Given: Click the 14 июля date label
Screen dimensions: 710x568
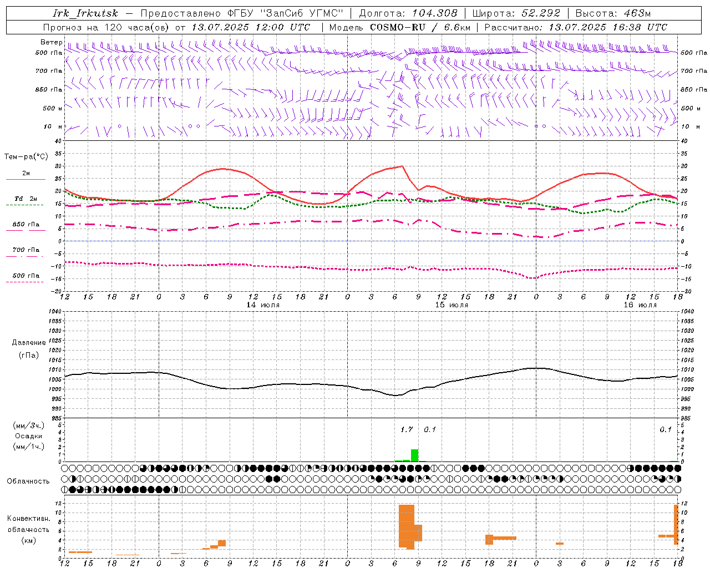Looking at the screenshot, I should tap(263, 305).
